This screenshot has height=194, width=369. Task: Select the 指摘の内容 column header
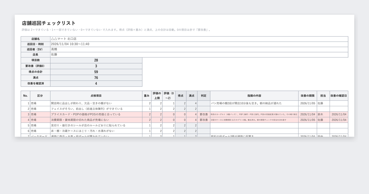point(254,96)
